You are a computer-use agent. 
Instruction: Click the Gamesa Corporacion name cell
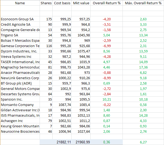[20, 46]
